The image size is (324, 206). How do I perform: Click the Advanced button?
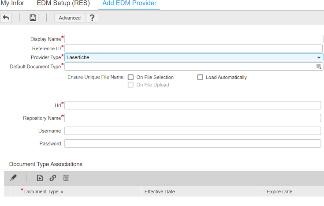click(x=70, y=18)
